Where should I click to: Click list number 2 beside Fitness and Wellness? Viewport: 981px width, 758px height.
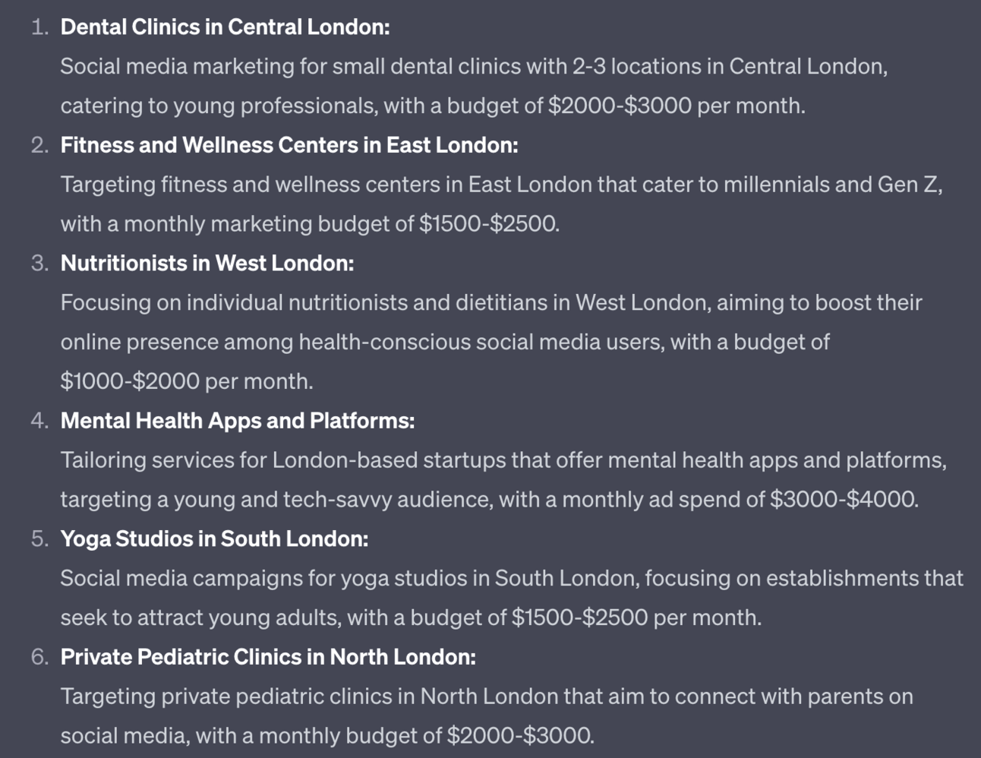(40, 145)
